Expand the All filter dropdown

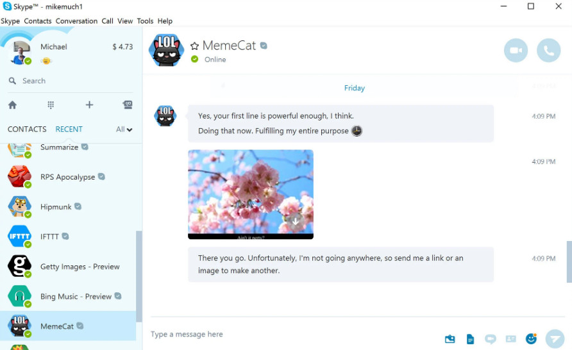tap(124, 129)
